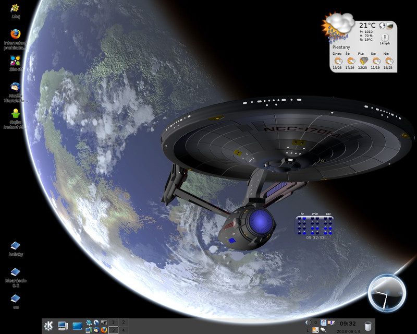This screenshot has height=334, width=417.
Task: Open Klipper clipboard icon in the system tray
Action: 323,323
